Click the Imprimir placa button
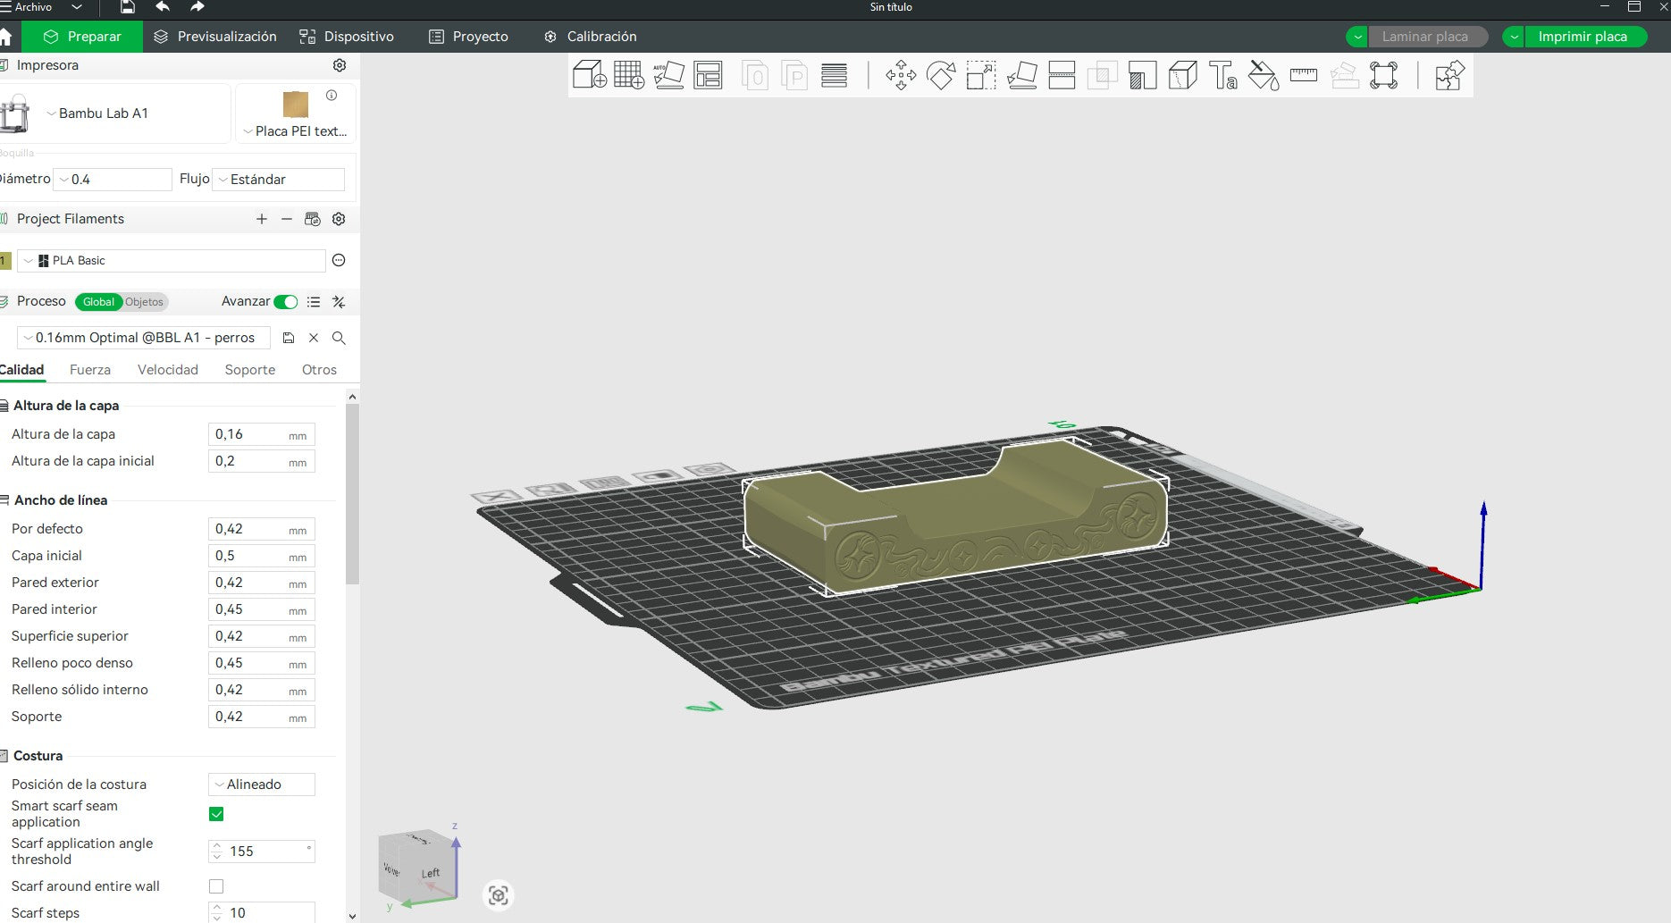Image resolution: width=1671 pixels, height=923 pixels. click(x=1583, y=37)
